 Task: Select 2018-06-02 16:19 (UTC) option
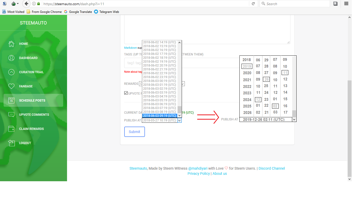[x=160, y=50]
